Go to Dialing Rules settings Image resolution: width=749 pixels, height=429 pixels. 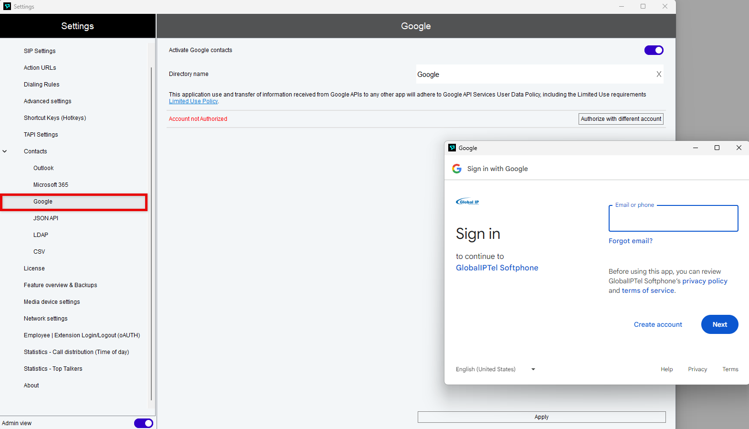42,85
